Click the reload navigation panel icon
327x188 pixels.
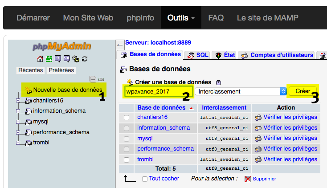pos(84,59)
